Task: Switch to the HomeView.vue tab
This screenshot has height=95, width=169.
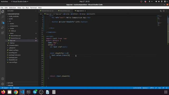Action: [48, 11]
